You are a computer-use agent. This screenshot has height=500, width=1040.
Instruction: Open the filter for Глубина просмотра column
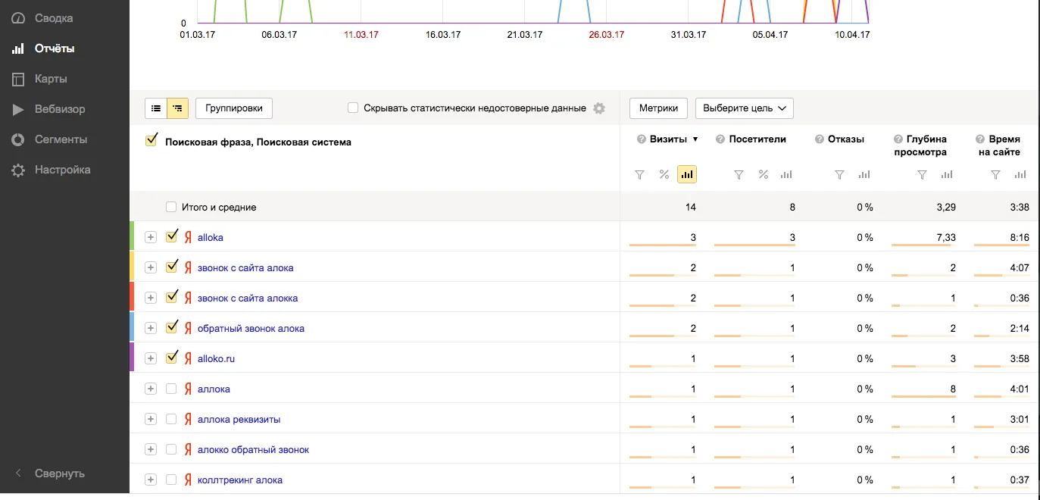[922, 175]
